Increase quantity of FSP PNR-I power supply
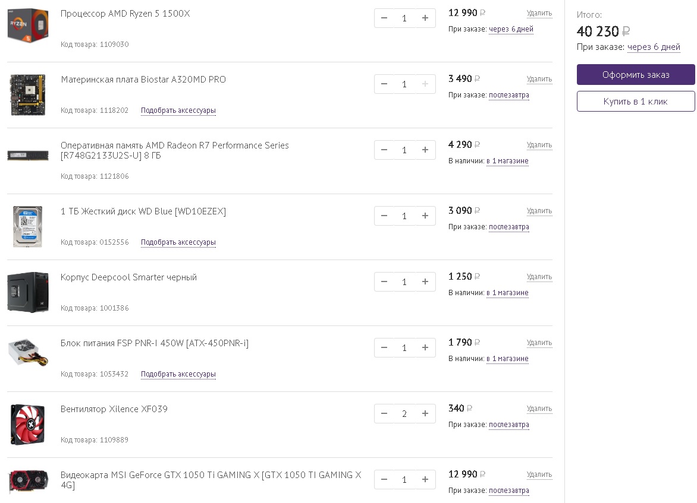The width and height of the screenshot is (697, 503). 425,348
